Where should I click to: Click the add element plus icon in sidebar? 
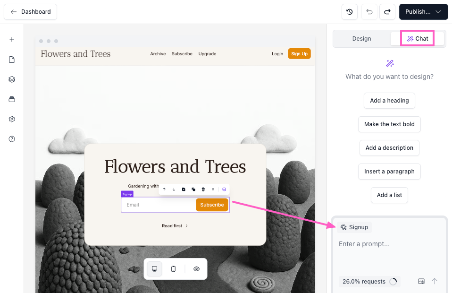[x=12, y=40]
